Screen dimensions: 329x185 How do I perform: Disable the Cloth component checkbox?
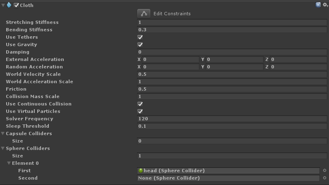16,5
